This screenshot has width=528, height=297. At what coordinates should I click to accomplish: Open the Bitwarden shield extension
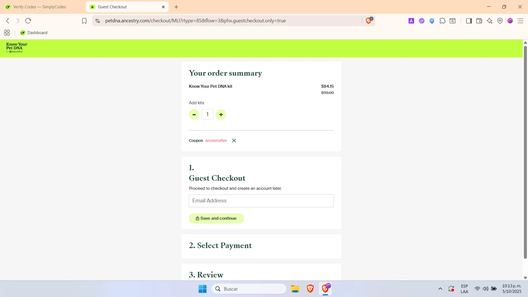tap(432, 21)
